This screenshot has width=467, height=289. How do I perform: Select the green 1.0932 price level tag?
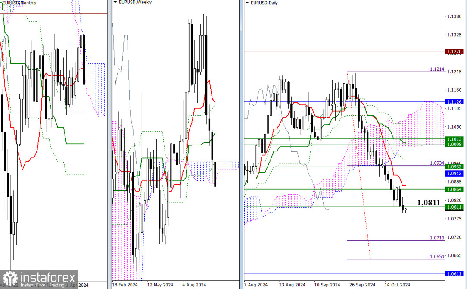coord(454,167)
